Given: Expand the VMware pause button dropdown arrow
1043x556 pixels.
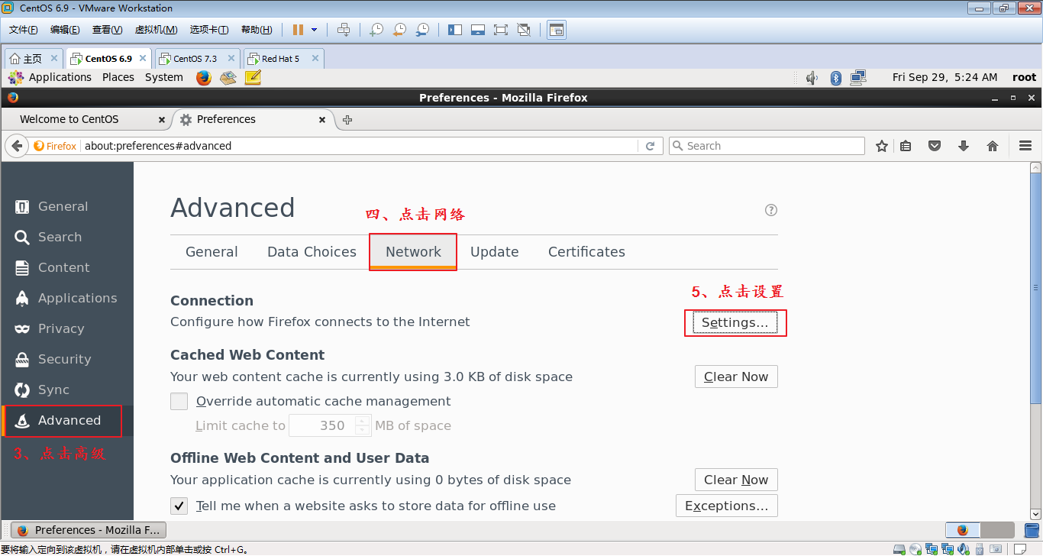Looking at the screenshot, I should (314, 30).
